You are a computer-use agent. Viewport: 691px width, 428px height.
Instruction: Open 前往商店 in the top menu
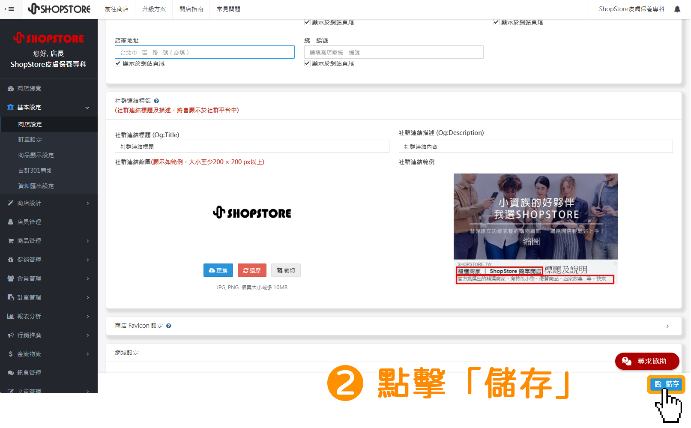(117, 9)
